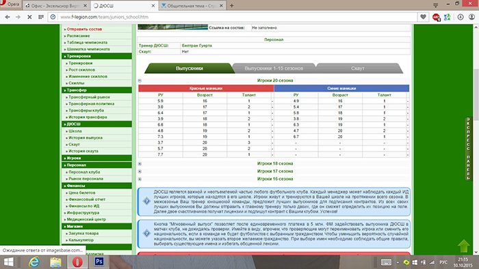Click Синие манишки table header
Screen dimensions: 479x269
pos(341,88)
